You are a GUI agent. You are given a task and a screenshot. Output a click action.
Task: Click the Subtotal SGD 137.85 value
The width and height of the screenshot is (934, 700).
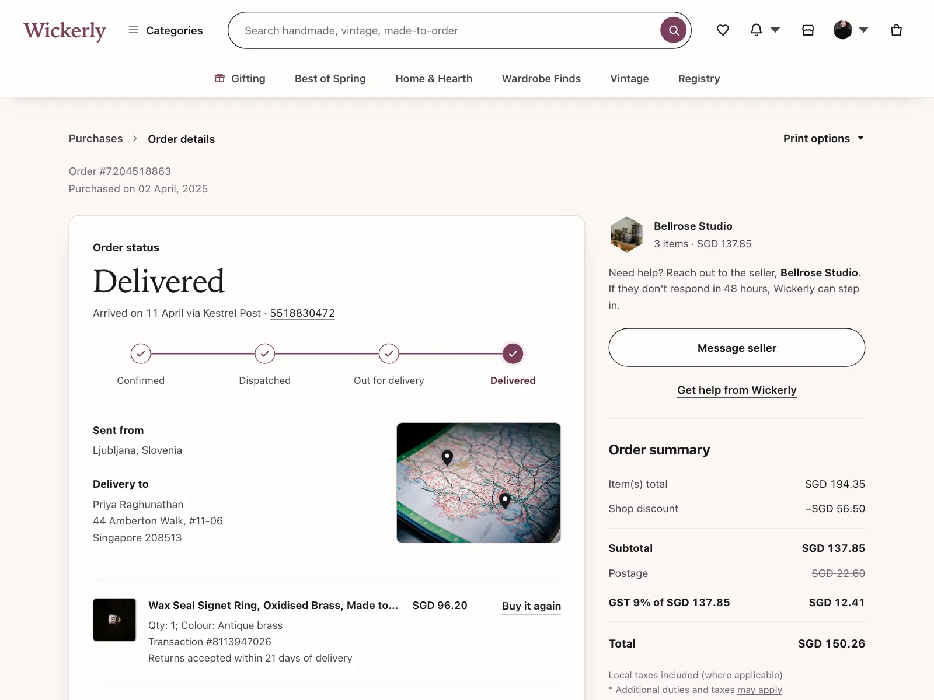tap(834, 548)
